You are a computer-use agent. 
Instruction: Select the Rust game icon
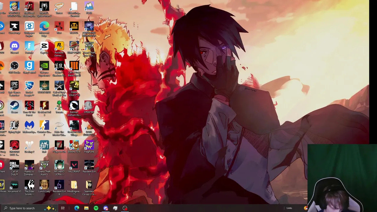coord(59,28)
